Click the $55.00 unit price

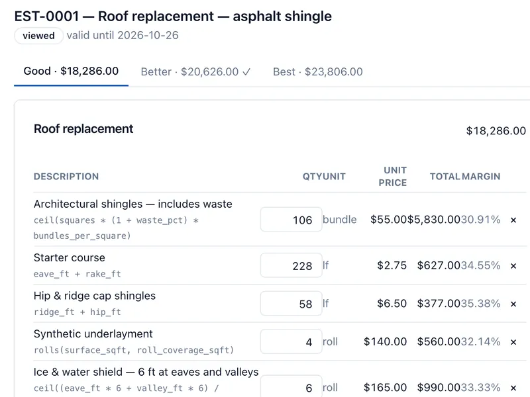(388, 220)
